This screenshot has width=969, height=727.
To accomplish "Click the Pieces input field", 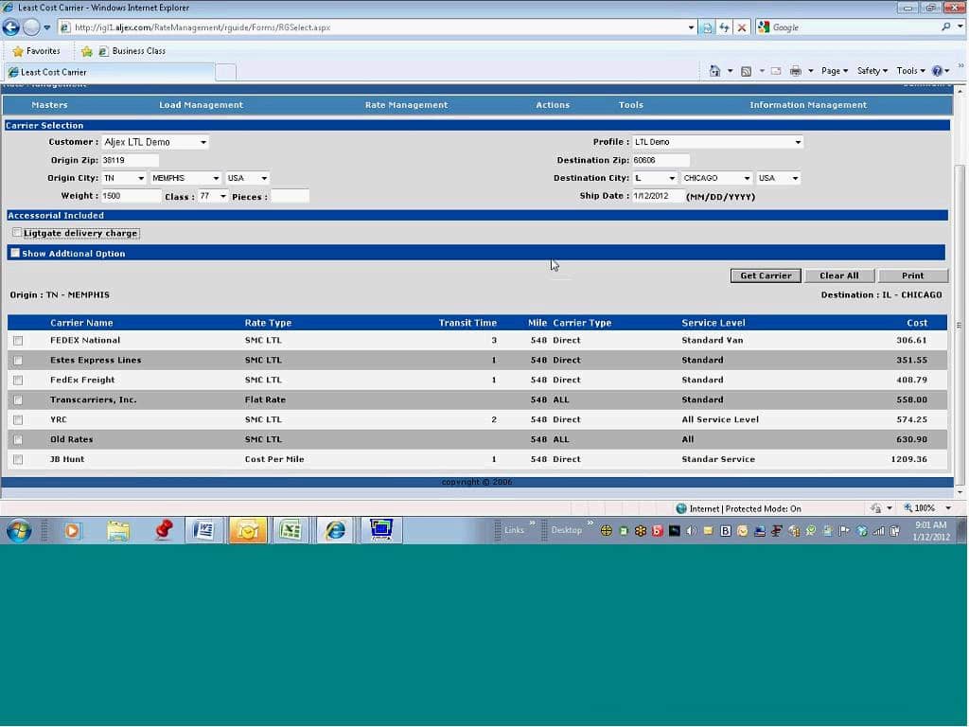I will (290, 197).
